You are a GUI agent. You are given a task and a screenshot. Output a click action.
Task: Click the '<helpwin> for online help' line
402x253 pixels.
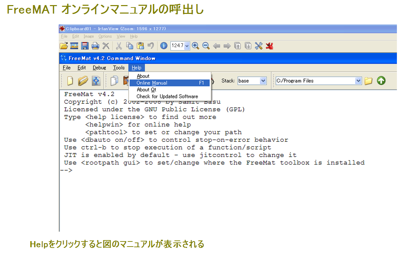coord(138,124)
